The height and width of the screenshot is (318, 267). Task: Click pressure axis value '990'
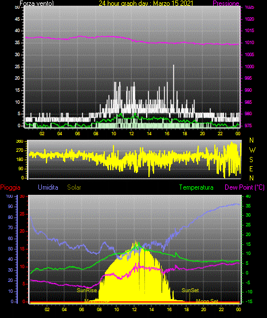pos(248,91)
